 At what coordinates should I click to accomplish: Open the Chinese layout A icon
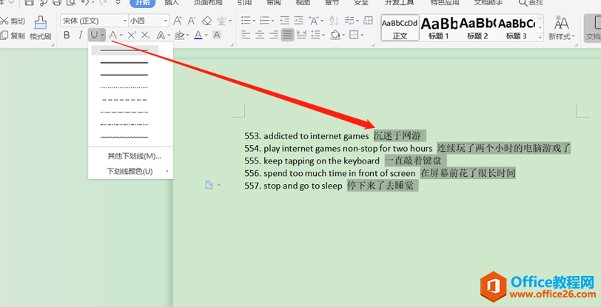click(x=314, y=20)
